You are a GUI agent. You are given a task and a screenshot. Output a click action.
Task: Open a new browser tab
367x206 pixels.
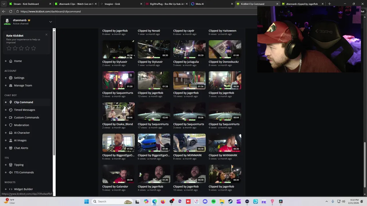329,4
